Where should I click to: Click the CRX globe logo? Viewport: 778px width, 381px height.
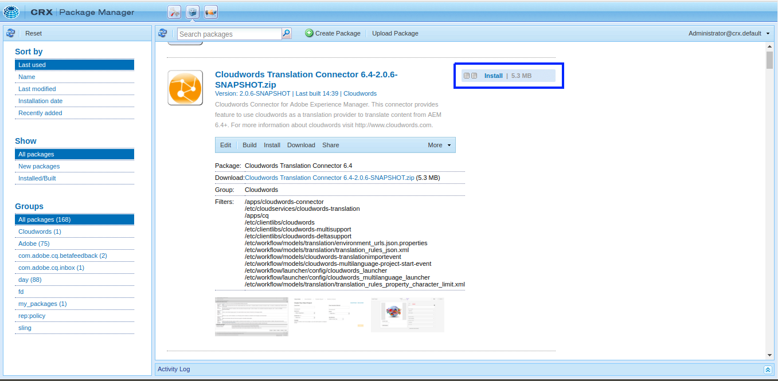[11, 11]
